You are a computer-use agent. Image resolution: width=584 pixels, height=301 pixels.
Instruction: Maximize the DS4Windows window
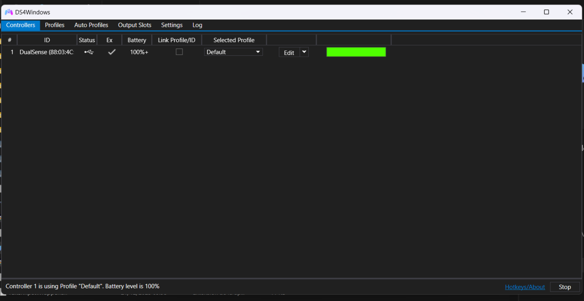click(x=547, y=12)
